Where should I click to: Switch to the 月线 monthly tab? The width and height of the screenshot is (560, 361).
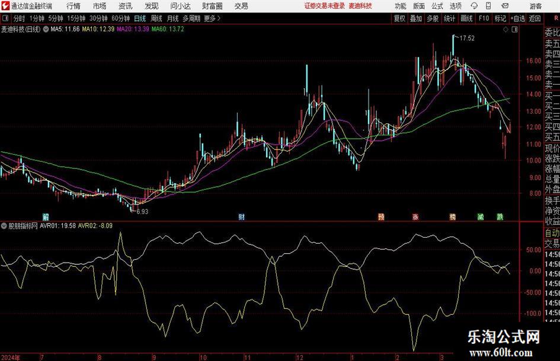click(172, 18)
